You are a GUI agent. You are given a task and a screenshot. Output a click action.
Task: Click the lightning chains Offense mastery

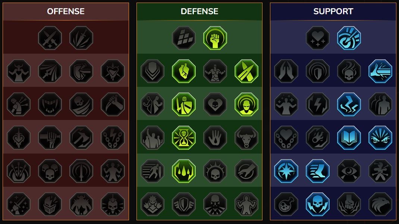pos(113,138)
